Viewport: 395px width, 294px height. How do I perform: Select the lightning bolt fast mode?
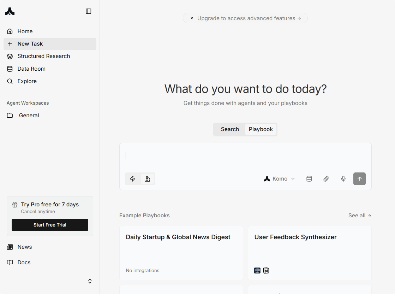pos(133,179)
